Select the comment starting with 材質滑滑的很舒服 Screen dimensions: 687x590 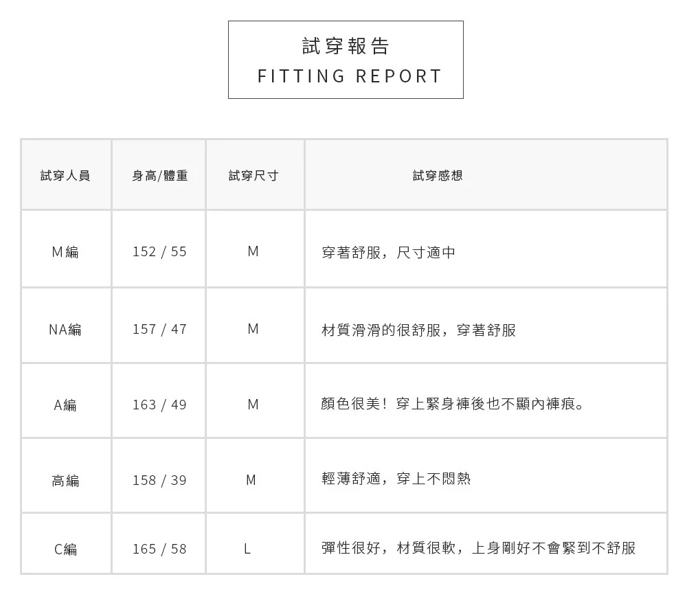click(x=418, y=330)
